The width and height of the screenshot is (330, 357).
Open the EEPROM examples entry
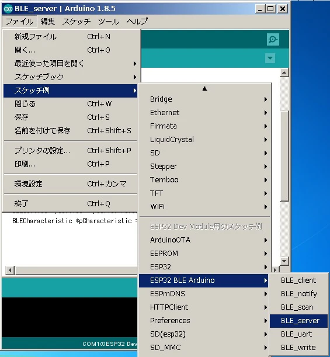[x=204, y=254]
